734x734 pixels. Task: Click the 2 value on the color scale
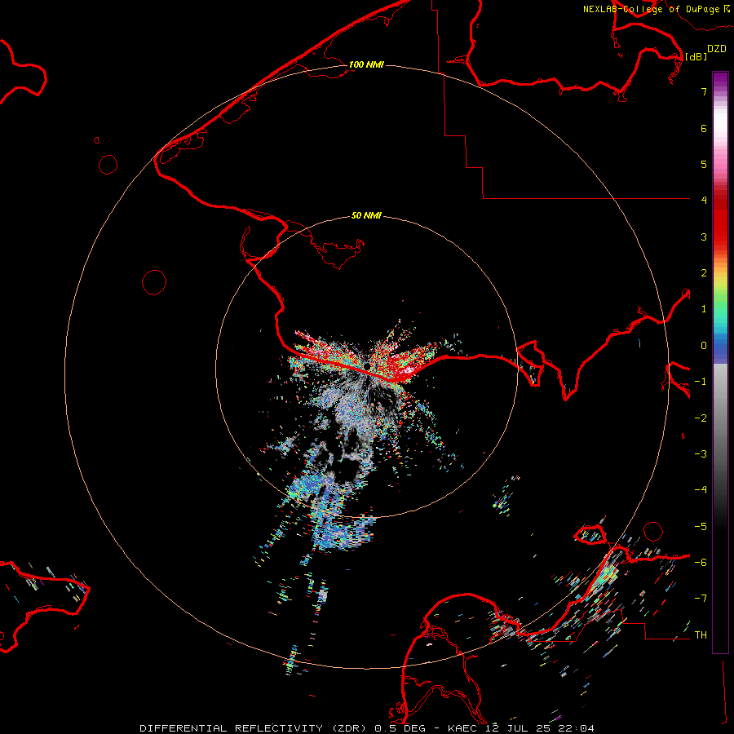(704, 273)
